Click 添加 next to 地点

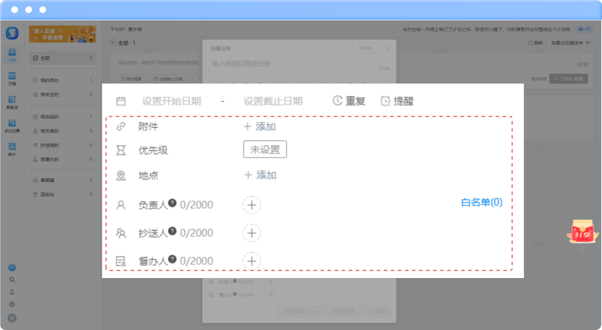click(260, 175)
